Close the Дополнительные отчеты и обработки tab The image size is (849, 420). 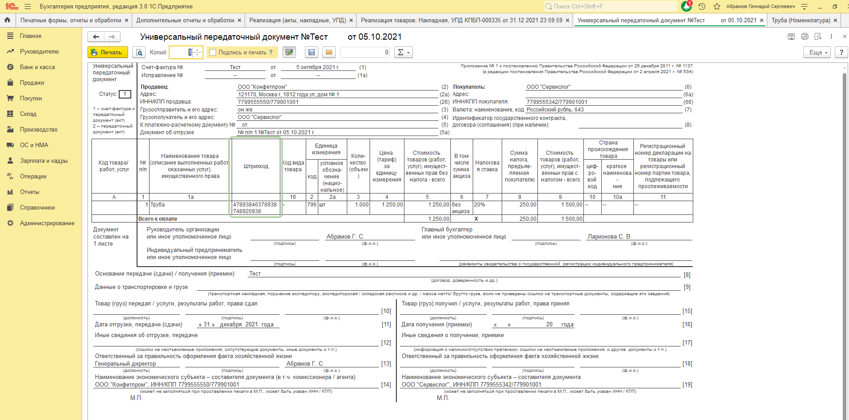coord(239,21)
